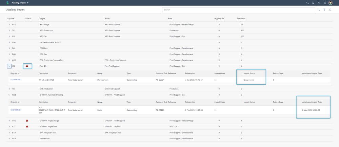Refresh the Awaiting Import list
The image size is (339, 147).
pos(330,10)
